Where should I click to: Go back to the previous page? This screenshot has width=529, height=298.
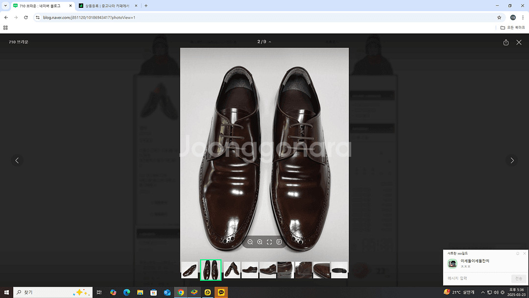click(x=6, y=18)
